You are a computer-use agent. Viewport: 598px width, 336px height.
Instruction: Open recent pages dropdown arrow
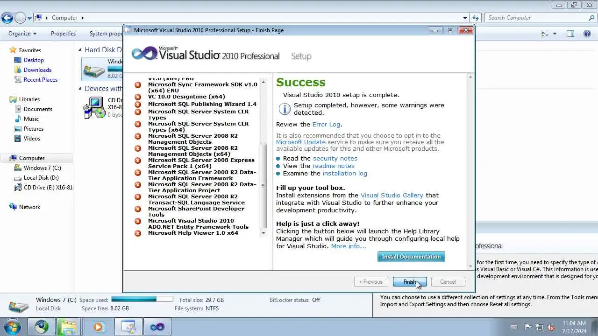(x=29, y=18)
